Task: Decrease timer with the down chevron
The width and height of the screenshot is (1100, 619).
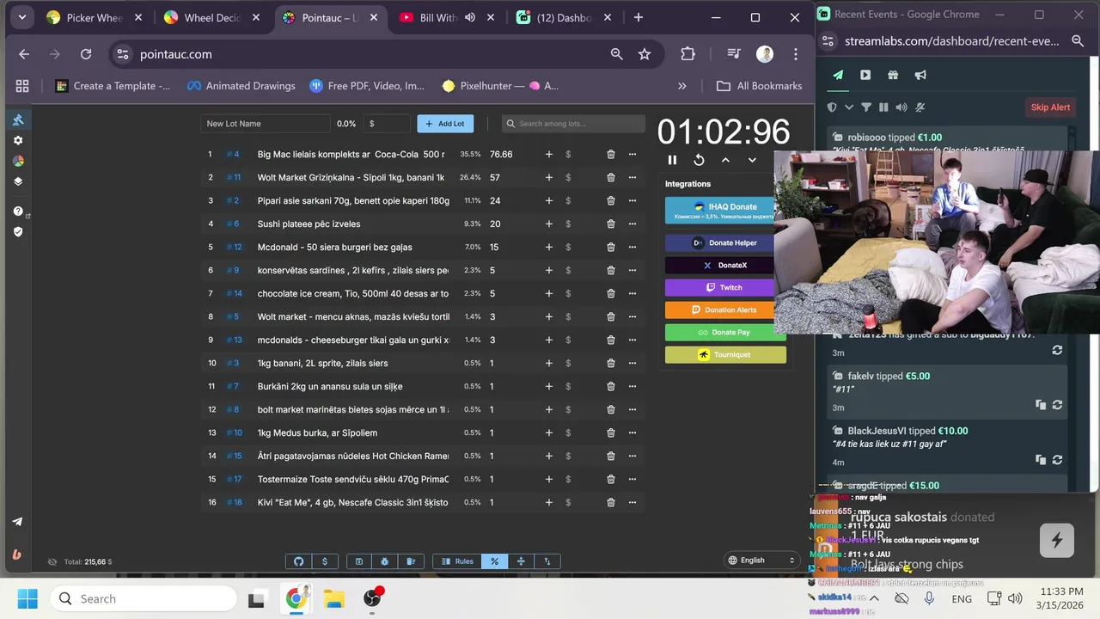Action: tap(752, 160)
